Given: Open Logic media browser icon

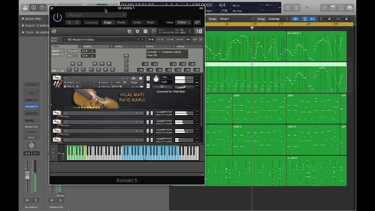Looking at the screenshot, I should click(x=350, y=8).
